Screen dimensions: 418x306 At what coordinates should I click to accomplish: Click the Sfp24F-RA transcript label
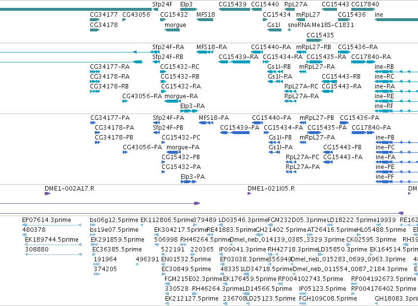(x=168, y=47)
